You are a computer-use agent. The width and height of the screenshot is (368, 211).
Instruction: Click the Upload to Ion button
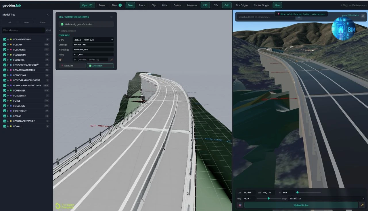[301, 205]
